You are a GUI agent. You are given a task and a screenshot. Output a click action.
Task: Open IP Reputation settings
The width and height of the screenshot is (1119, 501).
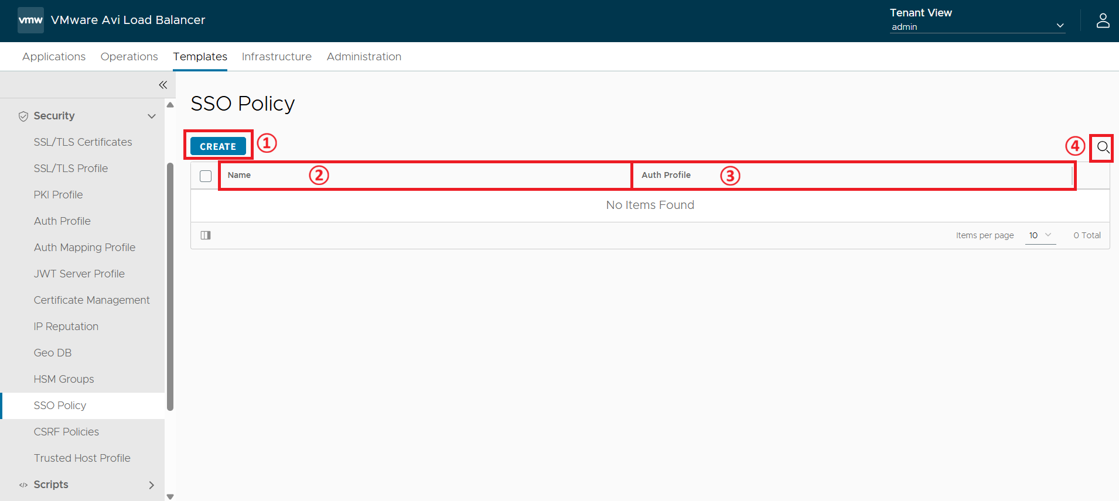(66, 327)
